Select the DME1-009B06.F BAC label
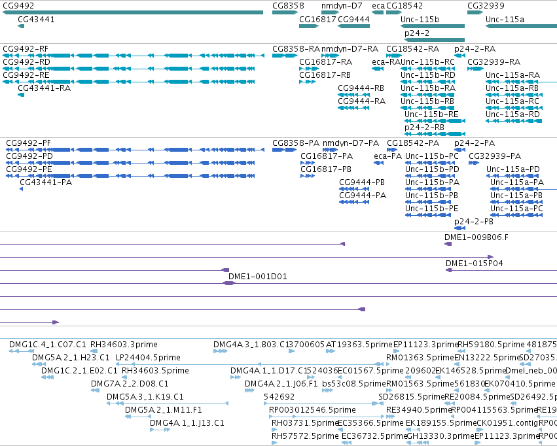 coord(476,237)
